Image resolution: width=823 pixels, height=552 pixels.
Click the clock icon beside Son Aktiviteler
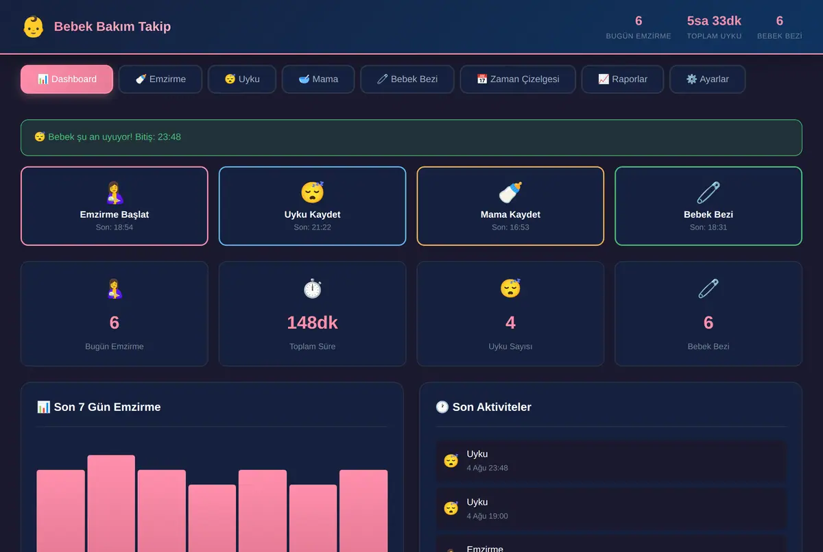442,407
